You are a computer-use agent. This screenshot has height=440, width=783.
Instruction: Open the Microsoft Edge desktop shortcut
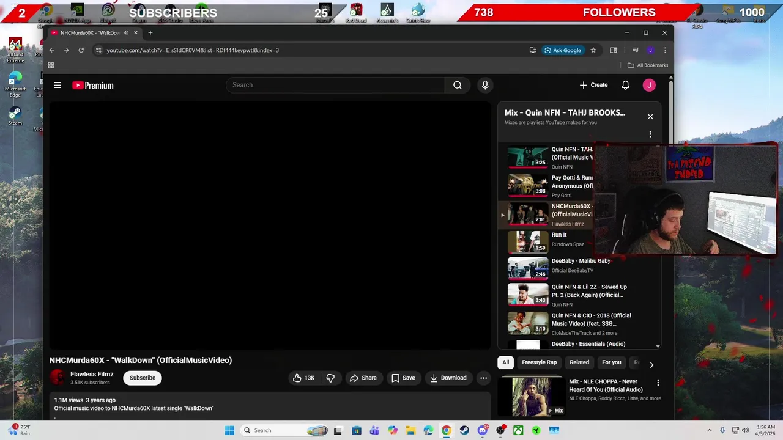coord(15,84)
